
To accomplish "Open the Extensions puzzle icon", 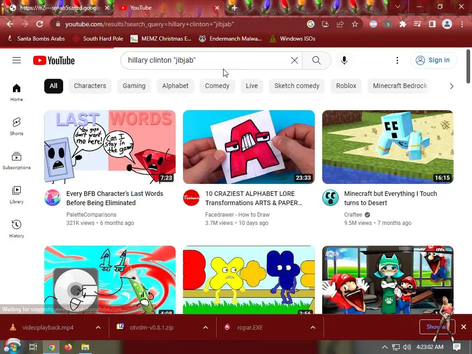I will point(402,24).
